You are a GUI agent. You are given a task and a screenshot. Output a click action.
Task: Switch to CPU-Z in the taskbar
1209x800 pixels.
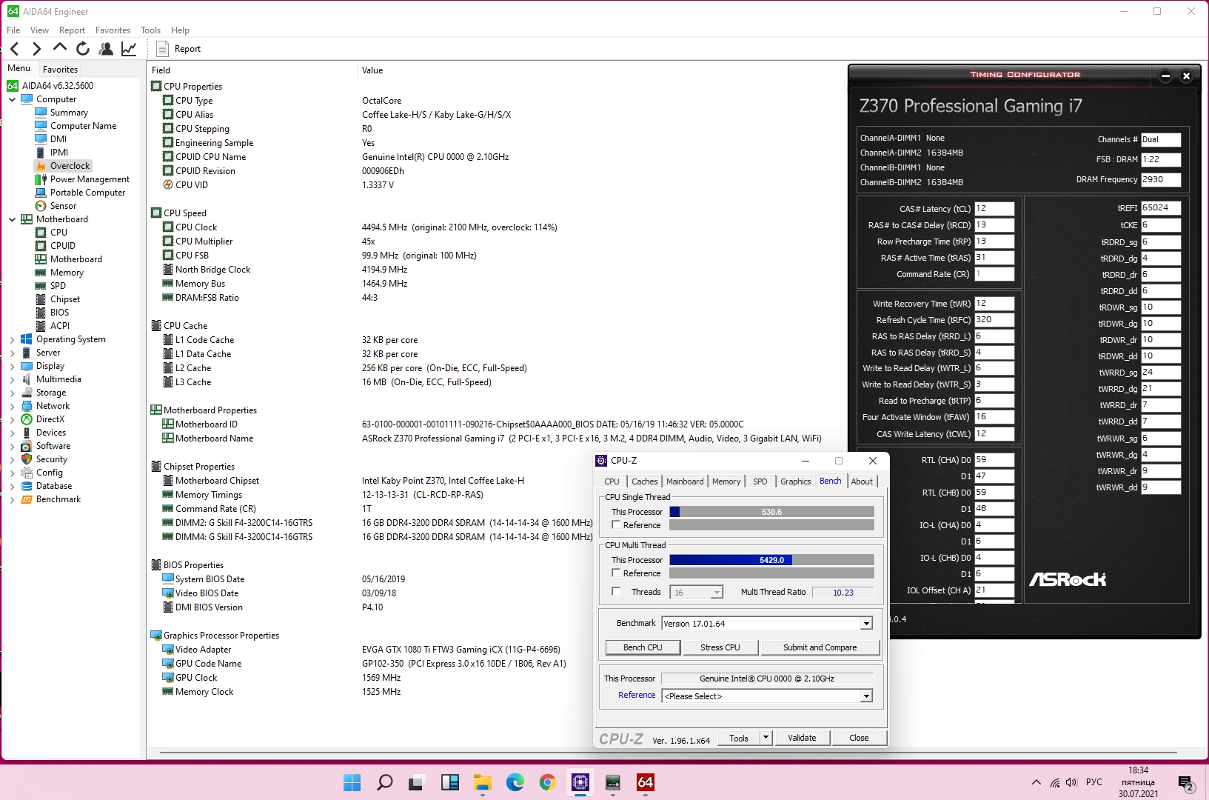pyautogui.click(x=580, y=782)
